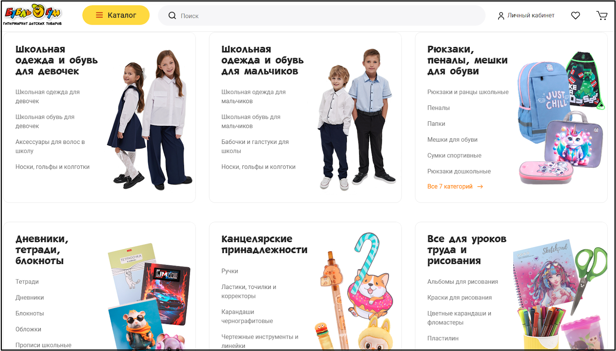Expand Все 7 категорий list

point(450,187)
